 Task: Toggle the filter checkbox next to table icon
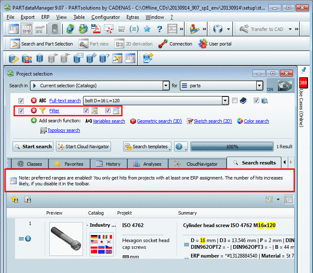(x=108, y=110)
